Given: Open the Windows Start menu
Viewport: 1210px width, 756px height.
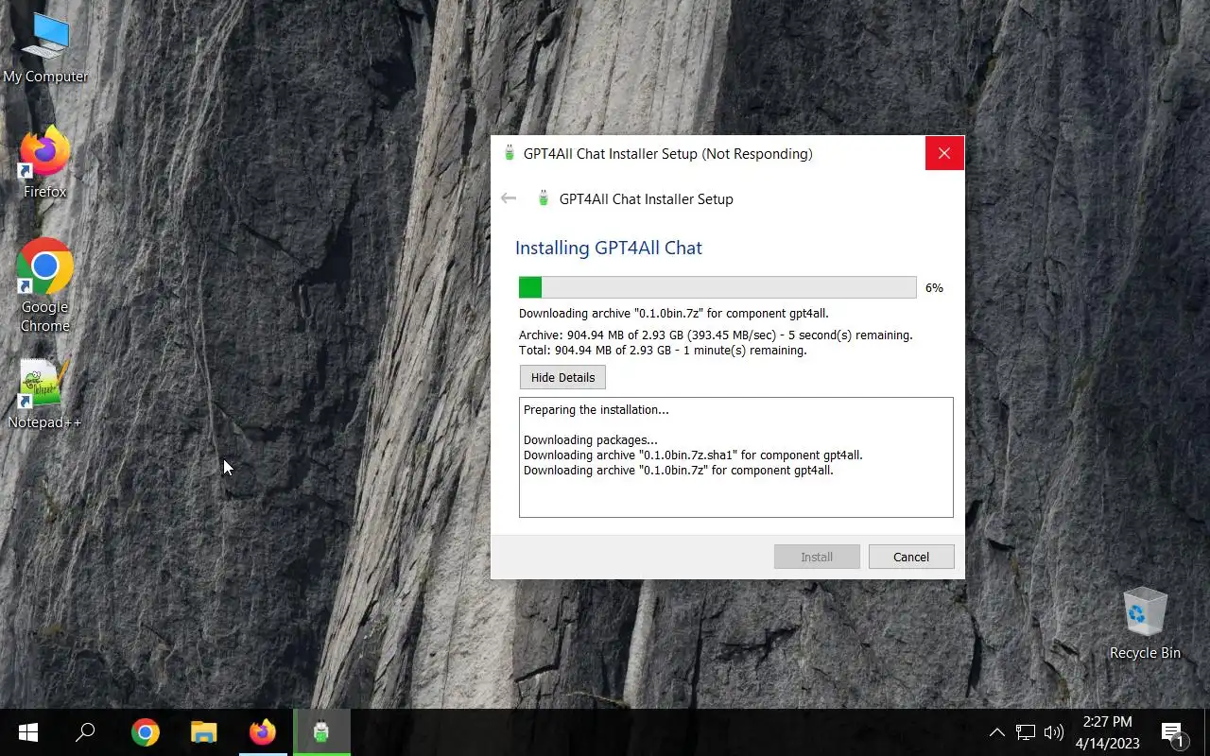Looking at the screenshot, I should (28, 732).
